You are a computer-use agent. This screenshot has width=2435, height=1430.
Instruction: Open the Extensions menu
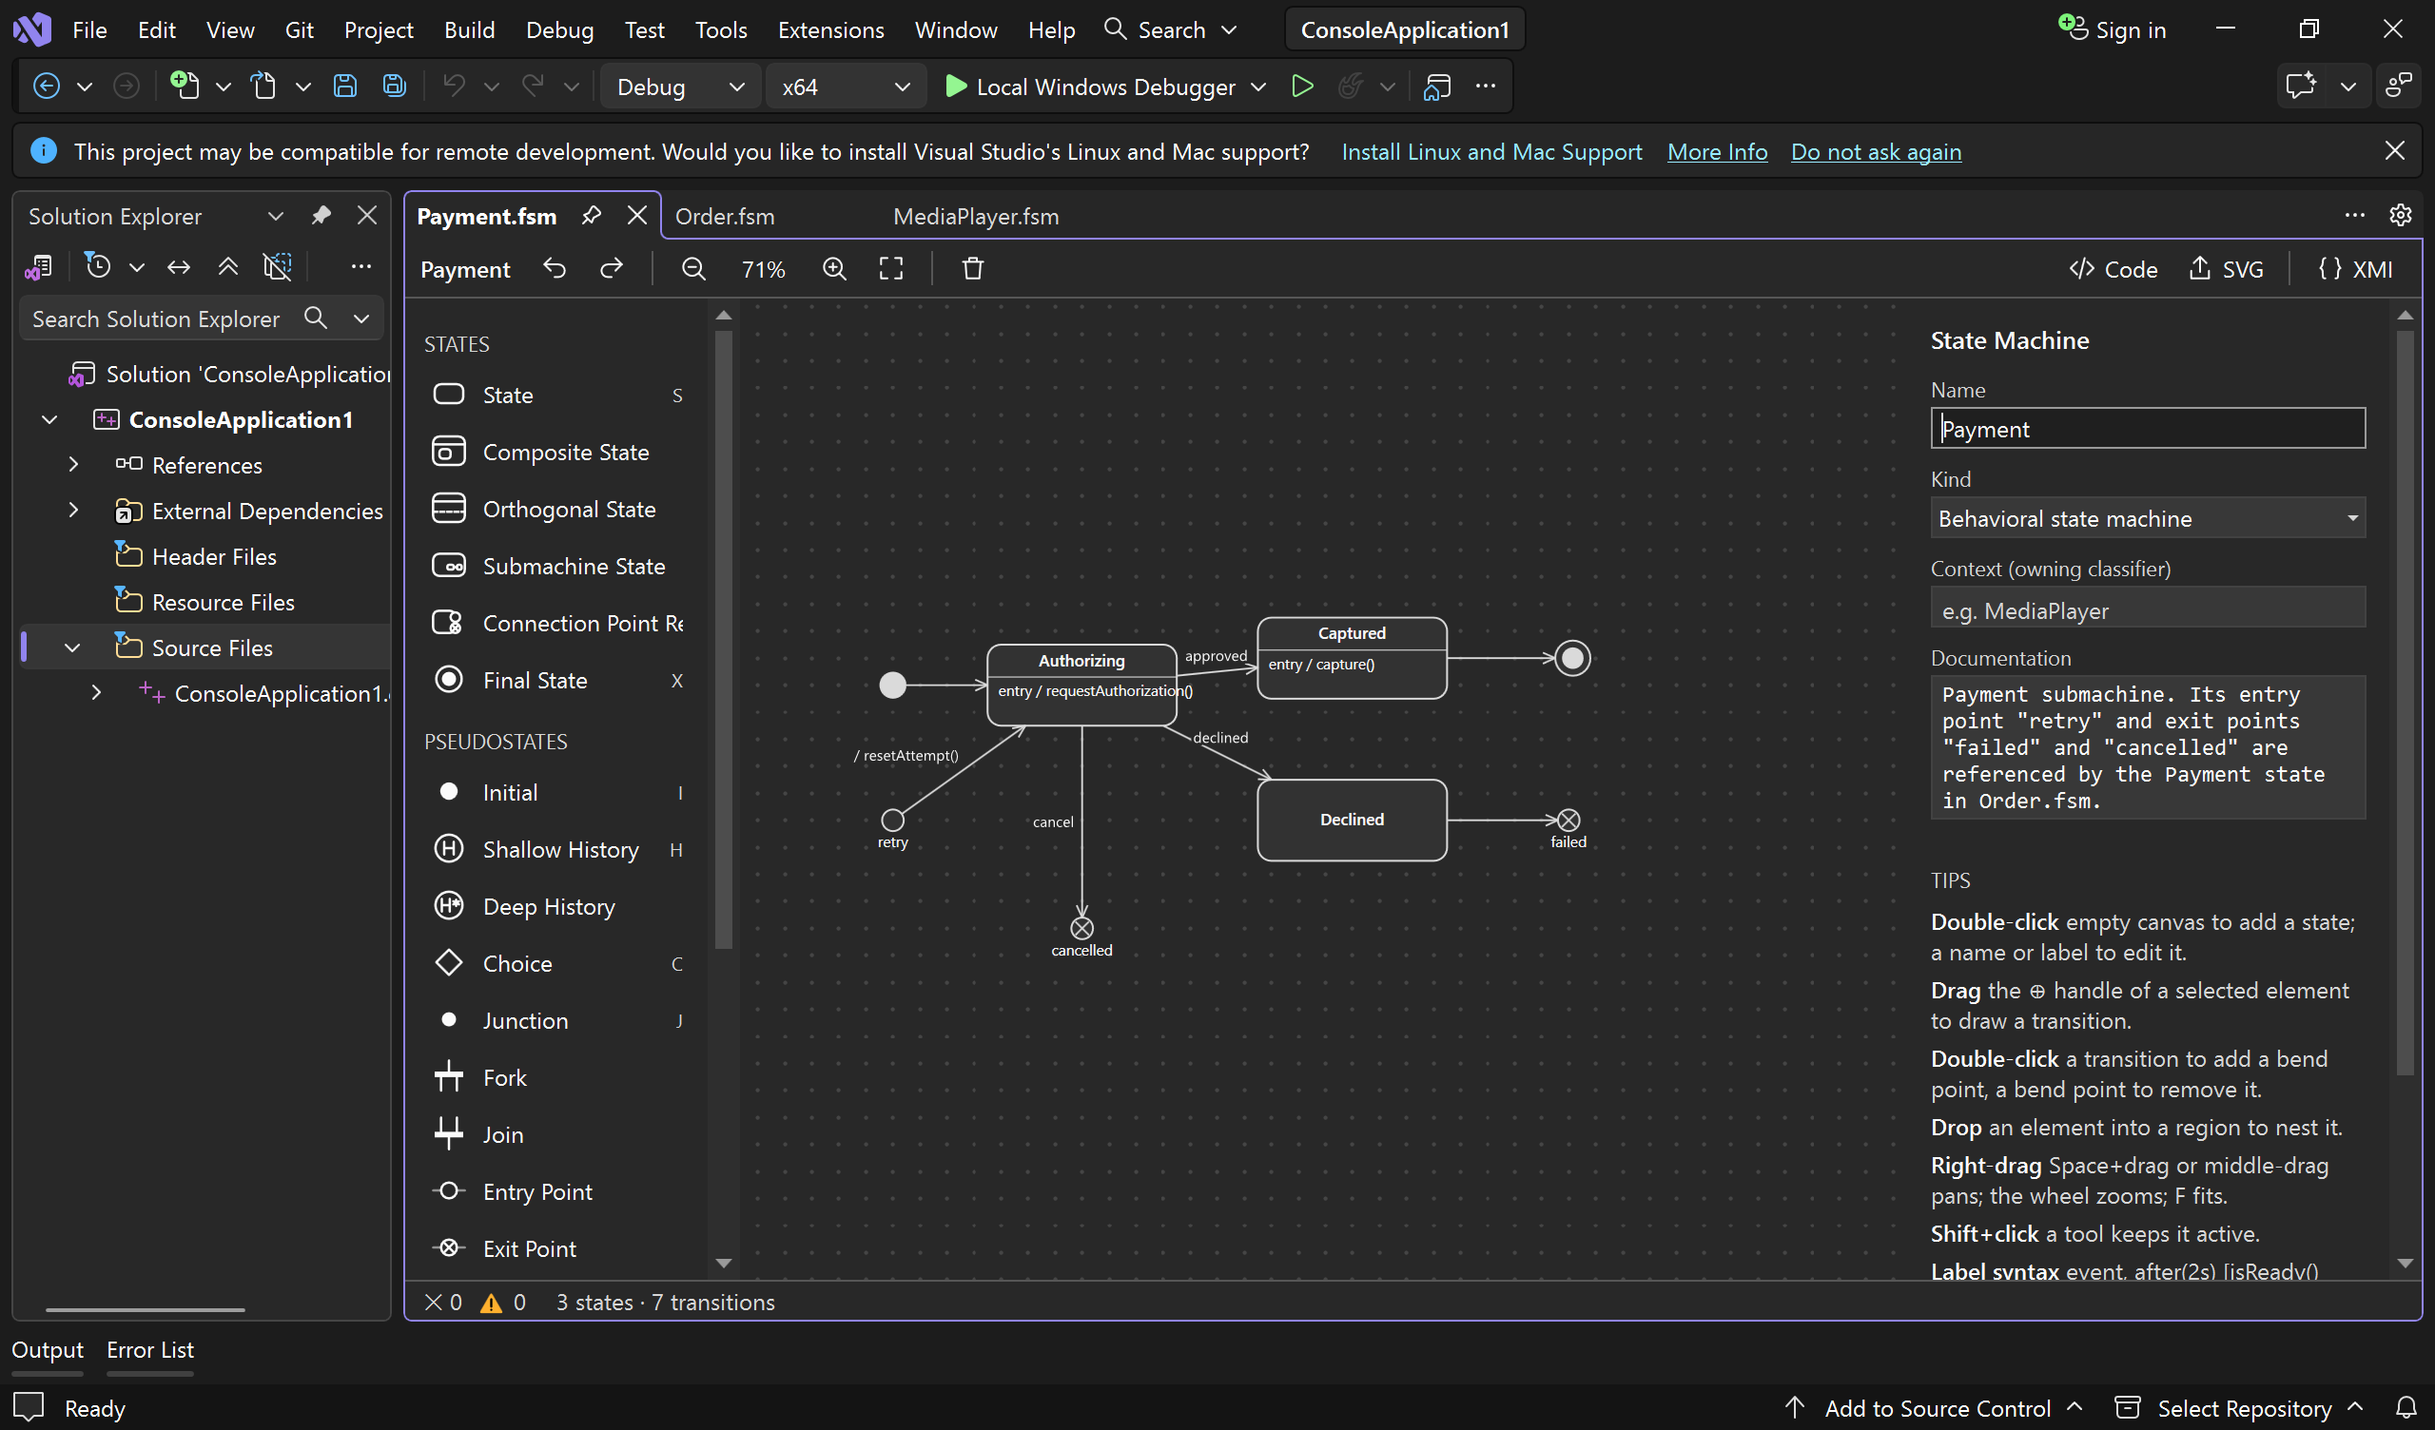click(831, 30)
